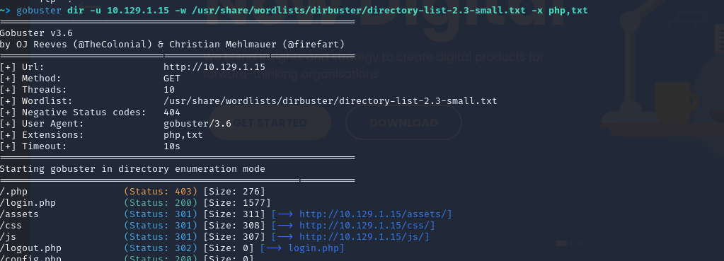Click the 'Gobuster v3.6' version line
This screenshot has height=261, width=724.
point(36,33)
